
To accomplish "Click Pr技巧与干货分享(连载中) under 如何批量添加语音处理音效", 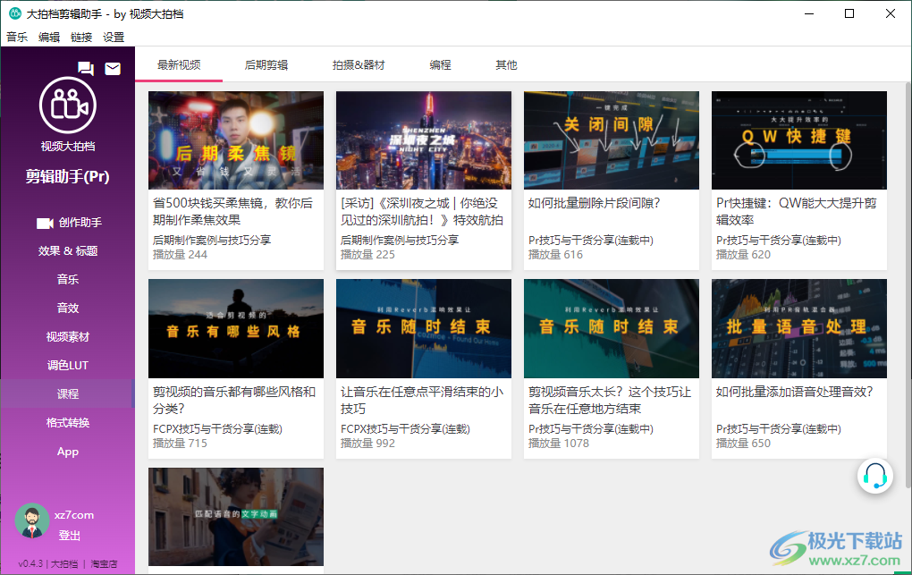I will (x=779, y=429).
